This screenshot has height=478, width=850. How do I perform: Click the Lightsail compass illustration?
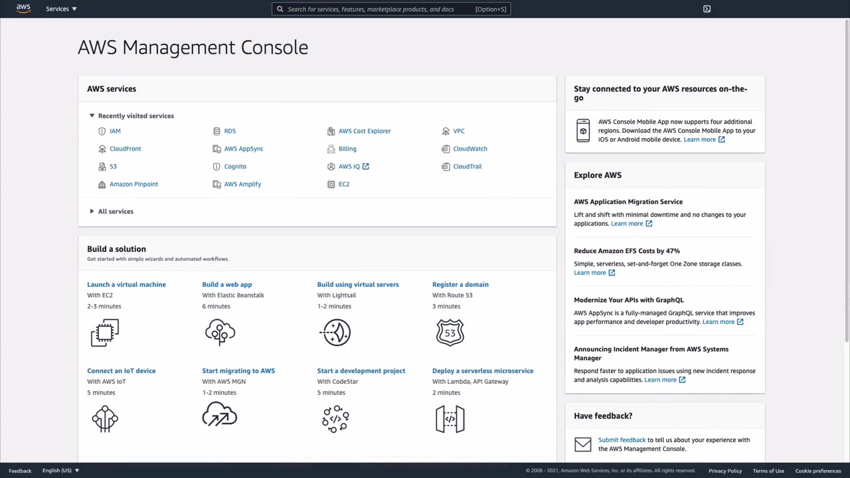click(x=335, y=333)
